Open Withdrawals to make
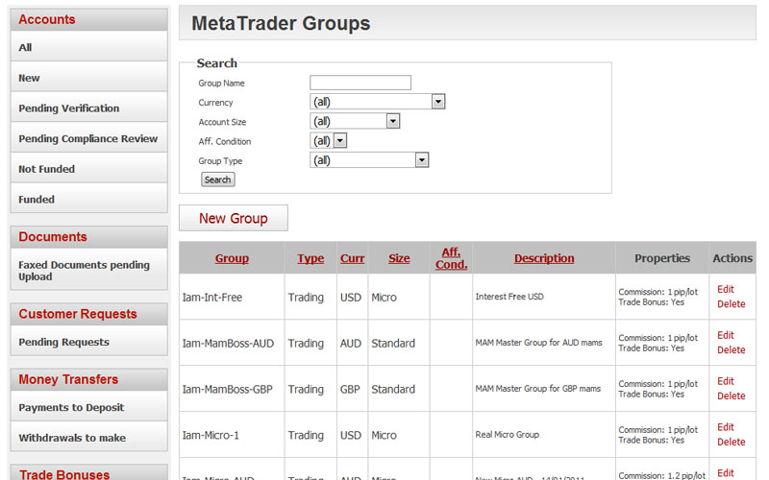 click(88, 438)
